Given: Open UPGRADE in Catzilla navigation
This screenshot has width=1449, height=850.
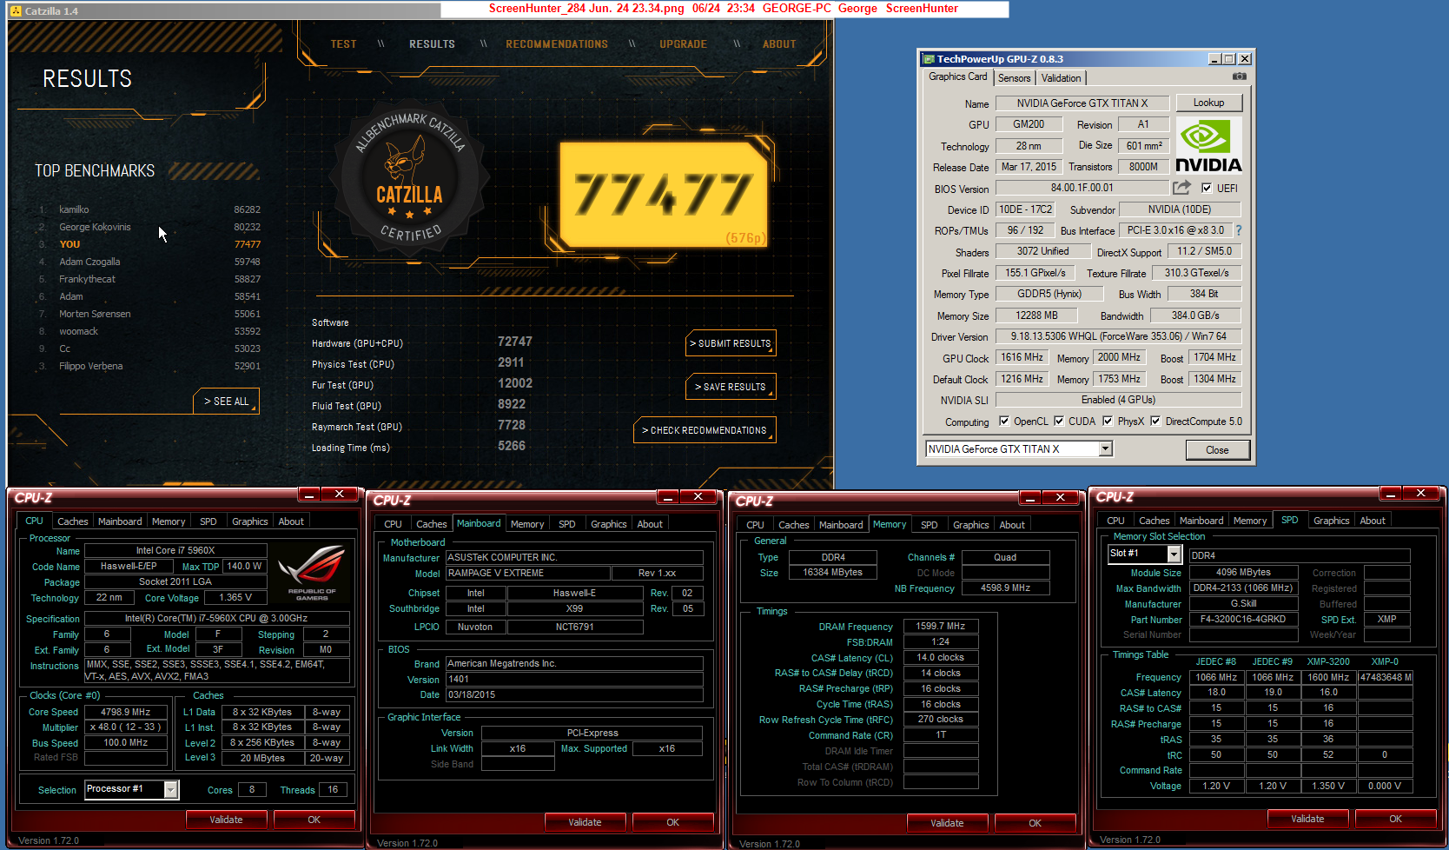Looking at the screenshot, I should click(x=683, y=44).
